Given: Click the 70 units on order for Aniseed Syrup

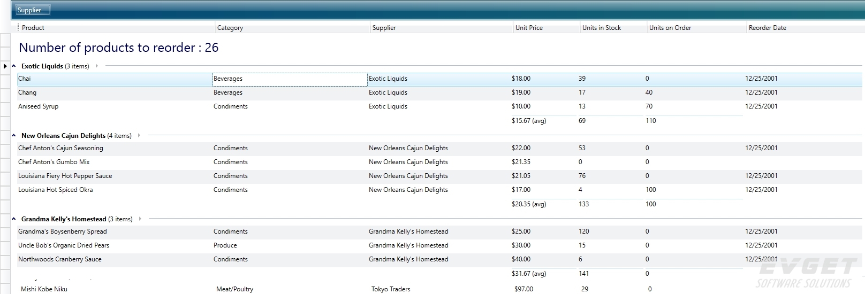Looking at the screenshot, I should (x=649, y=107).
